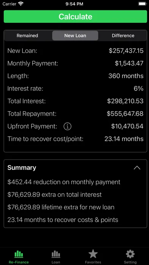Select the New Loan segment
149x265 pixels.
tap(75, 36)
